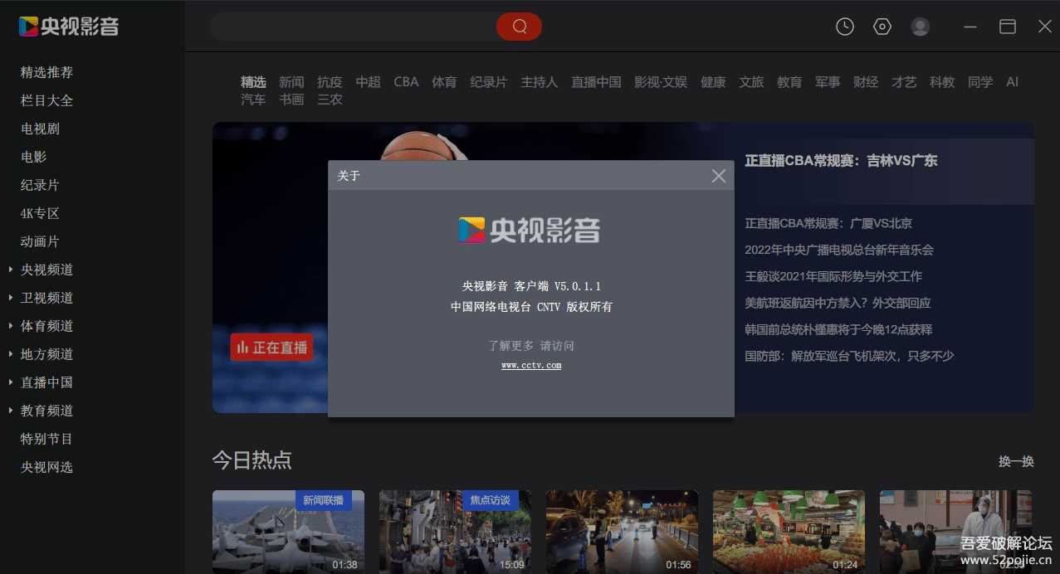The height and width of the screenshot is (574, 1060).
Task: Open 央视网选 in sidebar
Action: [x=46, y=467]
